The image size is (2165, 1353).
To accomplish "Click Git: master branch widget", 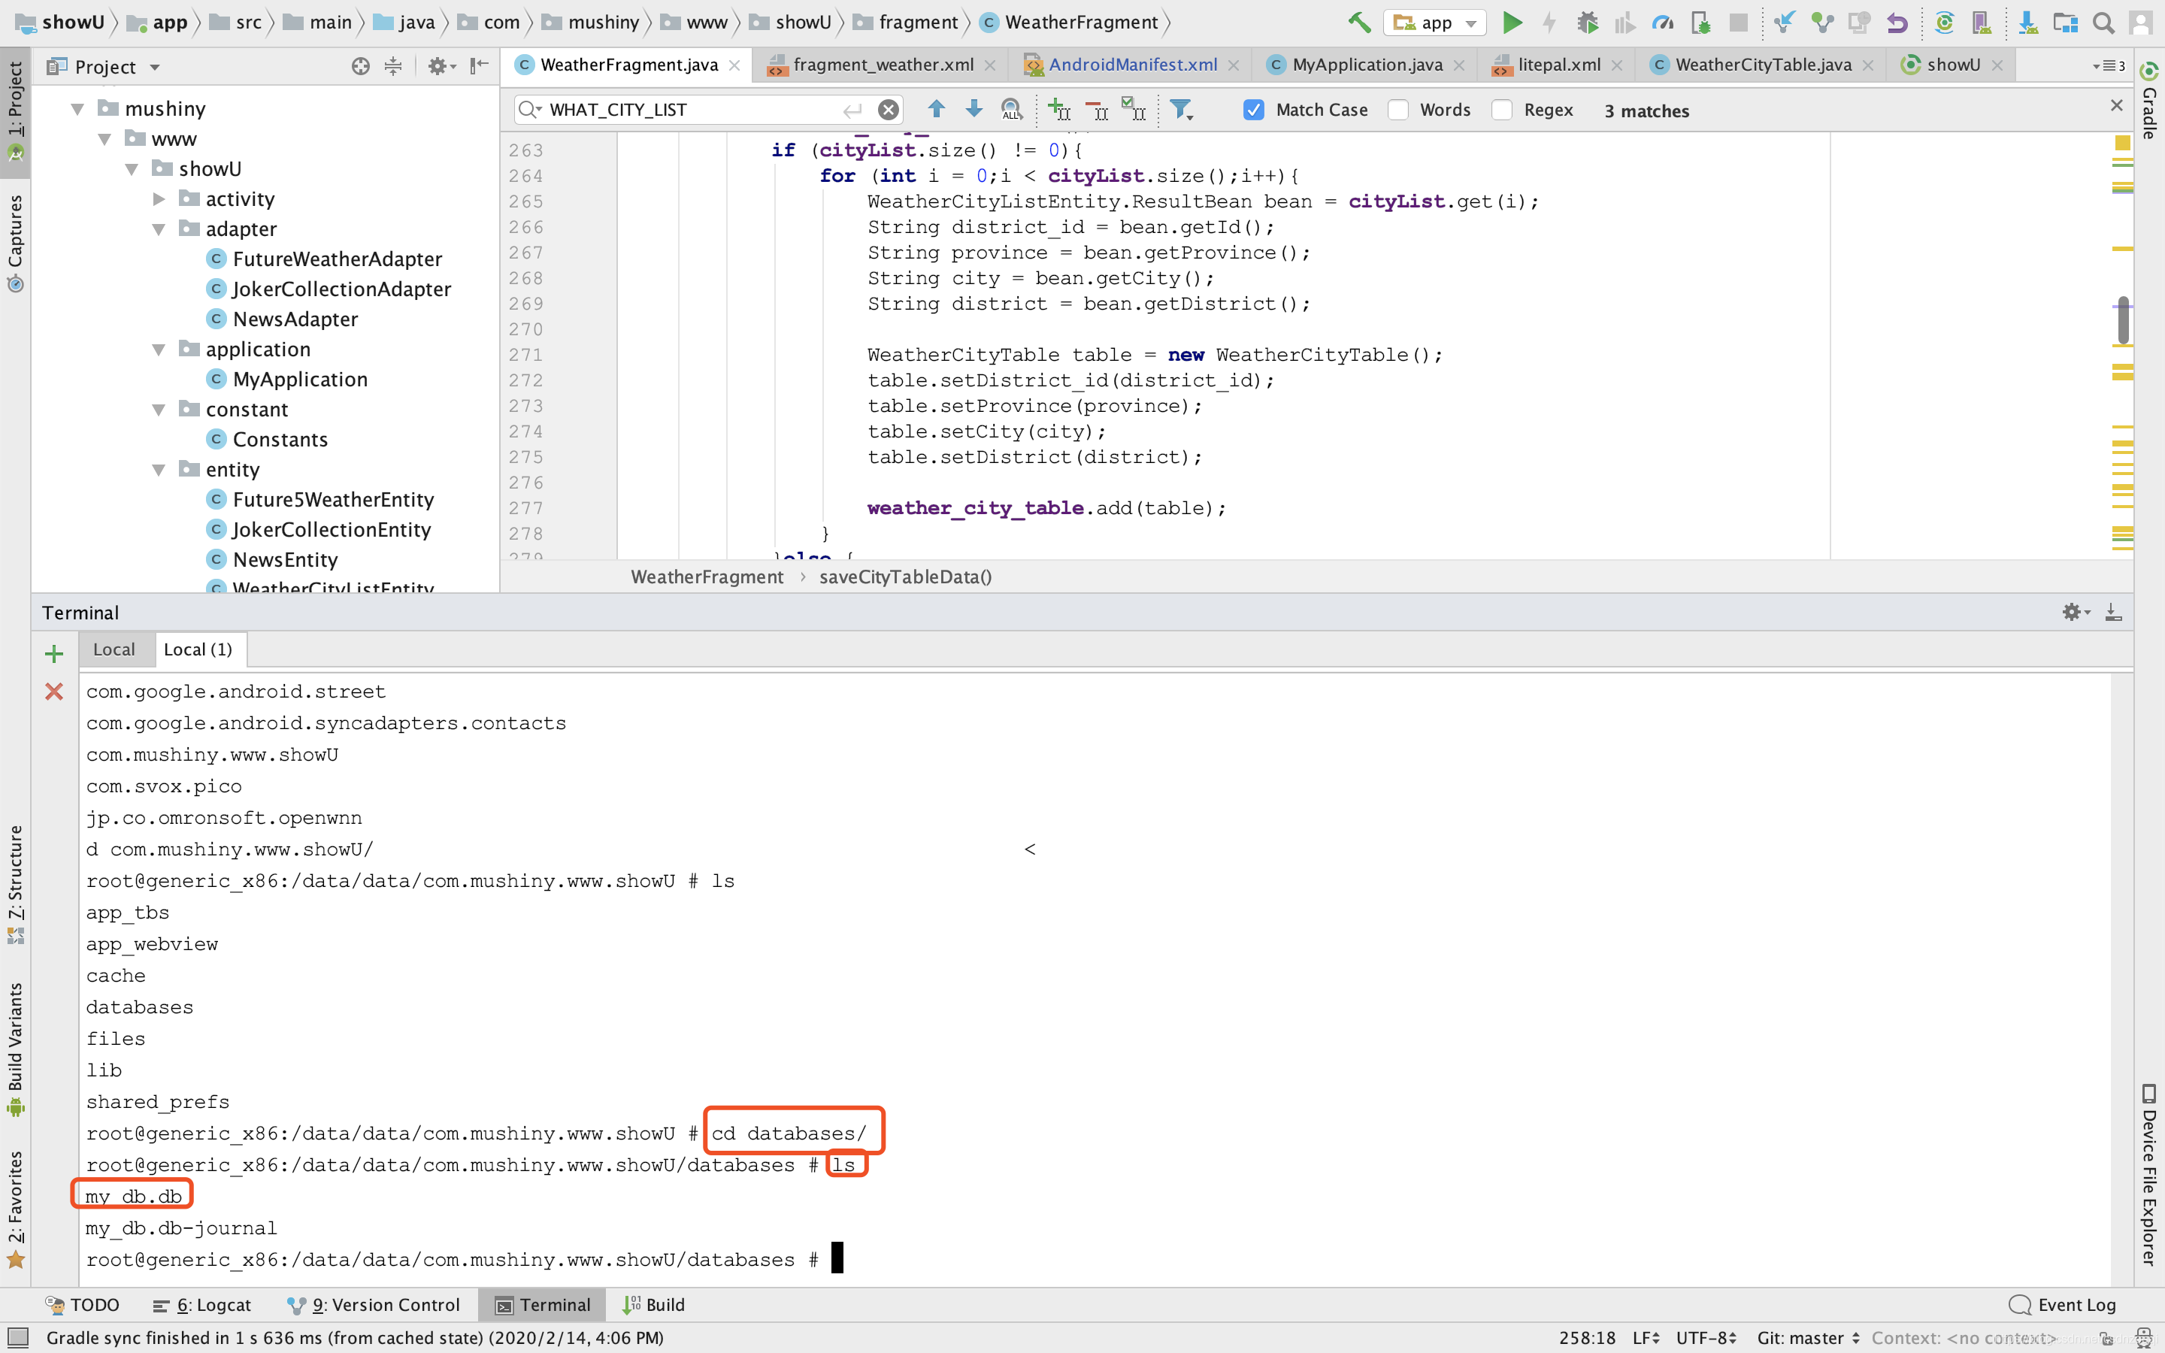I will click(x=1808, y=1338).
